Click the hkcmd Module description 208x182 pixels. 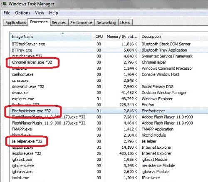(x=154, y=135)
